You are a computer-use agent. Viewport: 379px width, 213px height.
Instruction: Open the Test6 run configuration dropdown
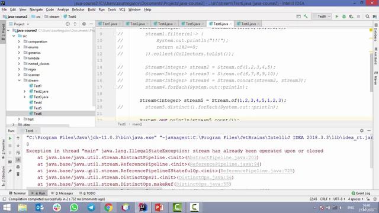[x=322, y=17]
